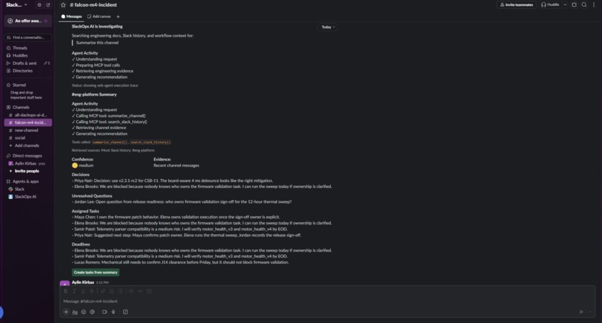
Task: Open the emoji picker in composer
Action: 84,312
